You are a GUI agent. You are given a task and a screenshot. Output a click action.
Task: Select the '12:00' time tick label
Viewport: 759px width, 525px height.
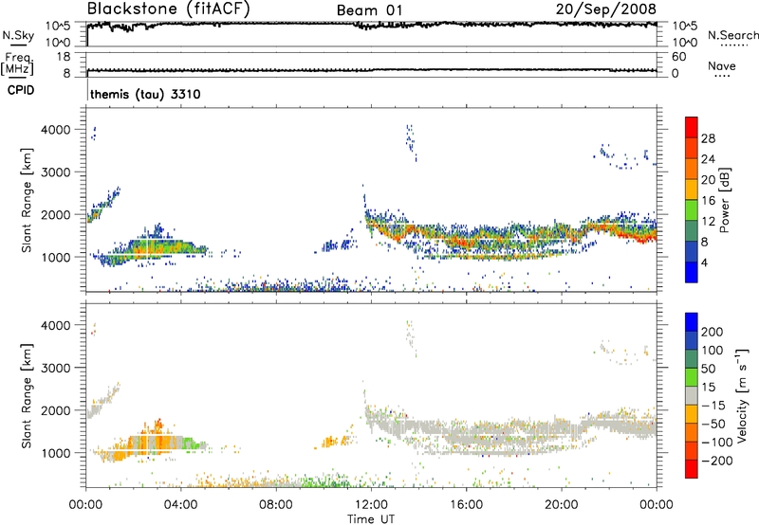pos(371,505)
